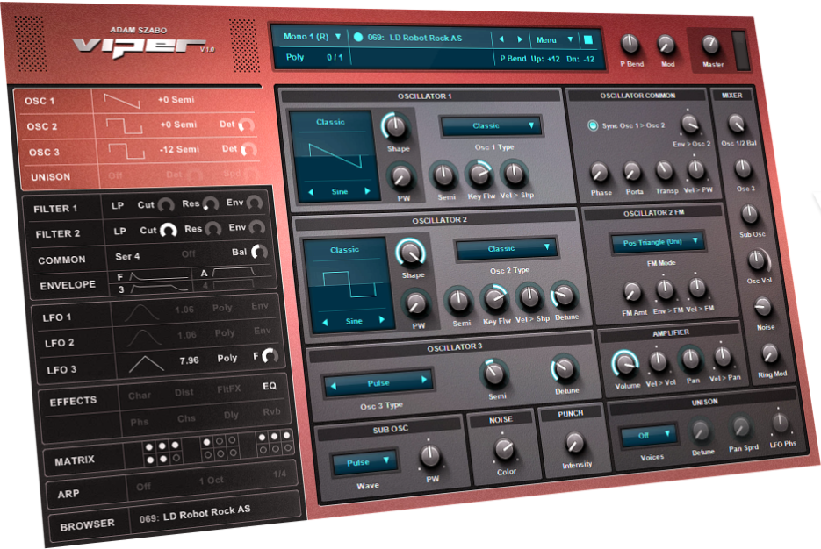Click Oscillator 2 waveform previous arrow
Viewport: 821px width, 549px height.
click(x=325, y=322)
